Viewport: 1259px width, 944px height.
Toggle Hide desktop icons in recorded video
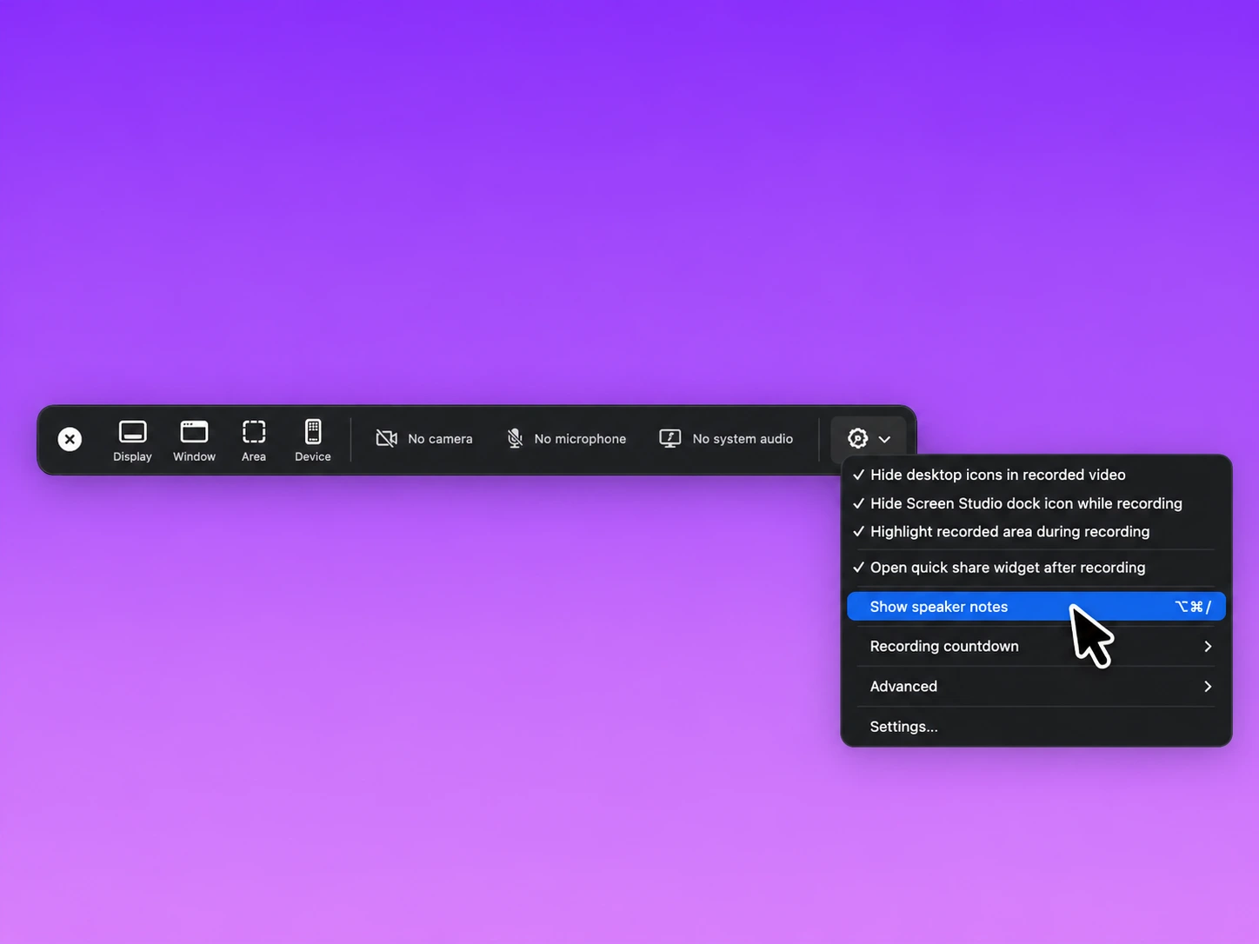pos(1036,475)
